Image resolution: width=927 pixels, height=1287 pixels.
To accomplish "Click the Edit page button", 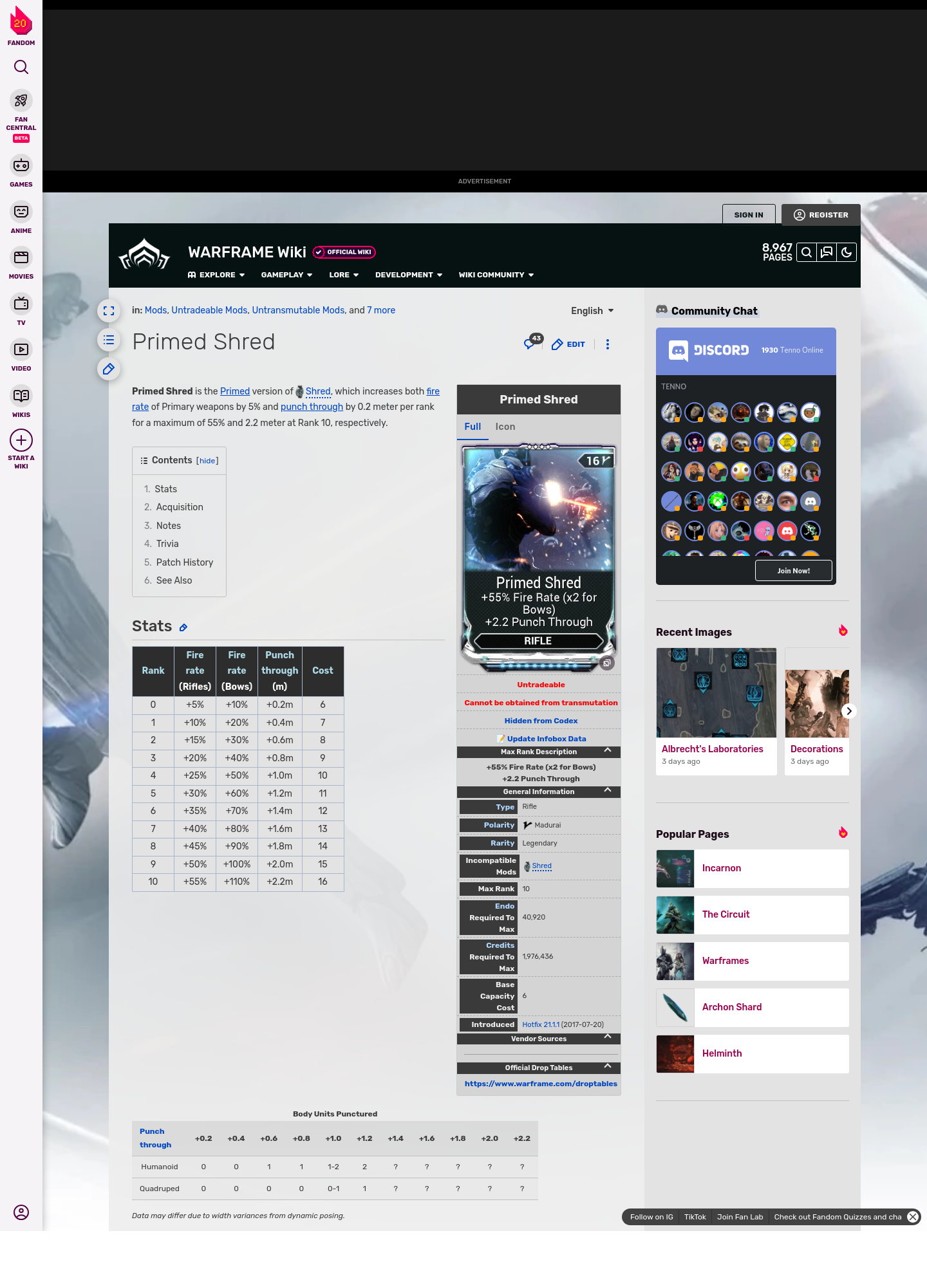I will pos(568,344).
